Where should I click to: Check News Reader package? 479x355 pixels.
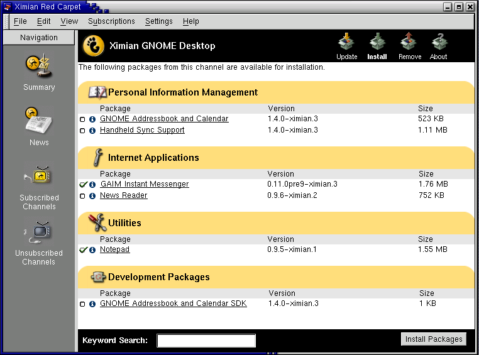[x=82, y=196]
